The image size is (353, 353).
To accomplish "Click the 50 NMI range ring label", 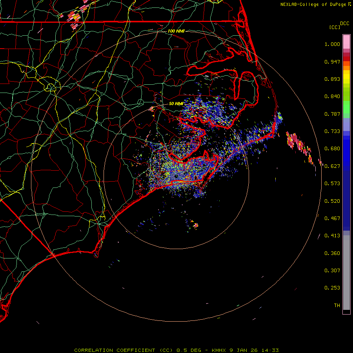I will [x=176, y=104].
